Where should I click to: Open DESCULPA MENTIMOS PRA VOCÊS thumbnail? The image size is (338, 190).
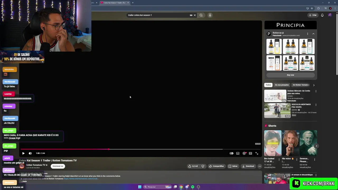(277, 111)
